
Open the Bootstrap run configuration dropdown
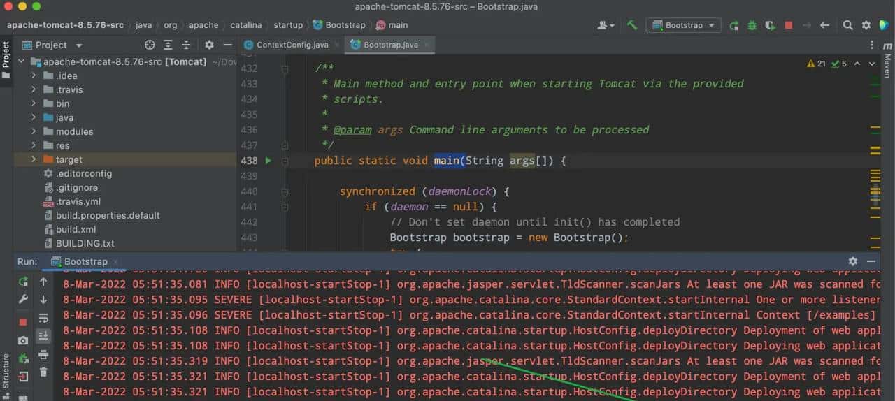click(x=684, y=25)
